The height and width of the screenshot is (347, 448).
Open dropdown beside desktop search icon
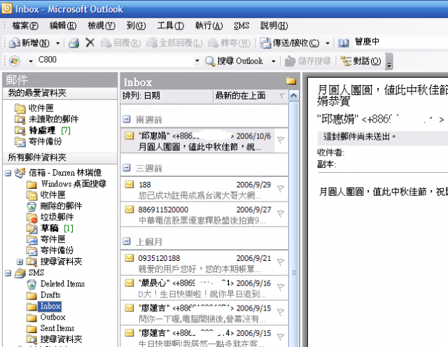coord(31,61)
